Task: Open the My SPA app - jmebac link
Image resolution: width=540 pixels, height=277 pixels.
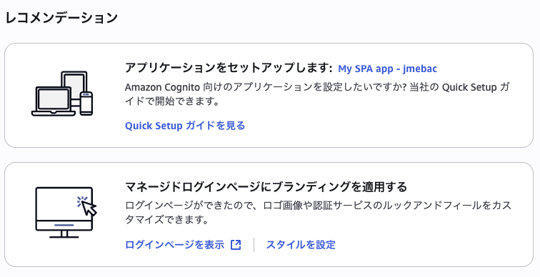Action: 387,69
